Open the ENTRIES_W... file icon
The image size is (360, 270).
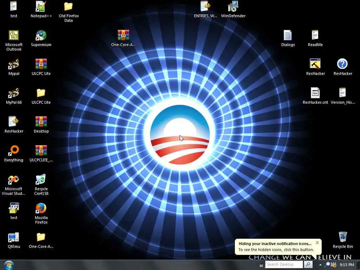coord(205,9)
